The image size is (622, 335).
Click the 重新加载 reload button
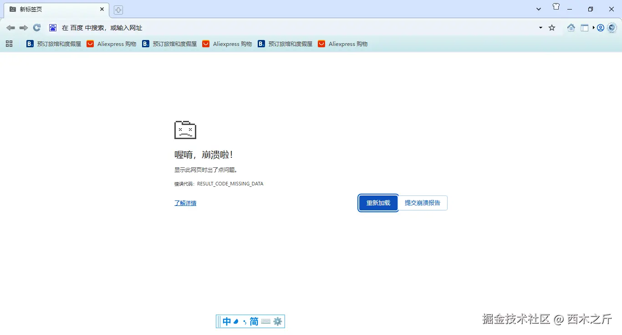(378, 203)
